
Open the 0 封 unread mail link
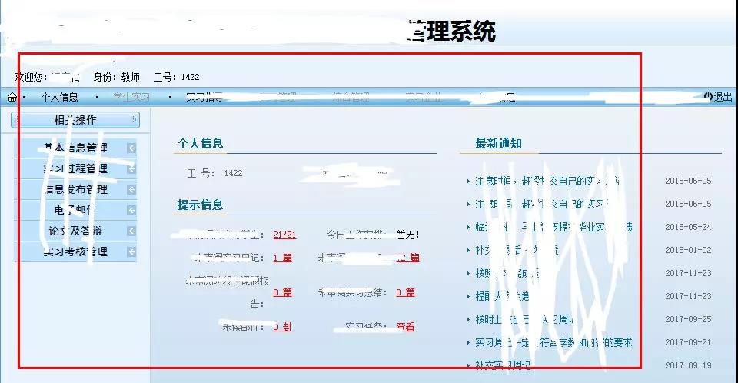[x=282, y=326]
